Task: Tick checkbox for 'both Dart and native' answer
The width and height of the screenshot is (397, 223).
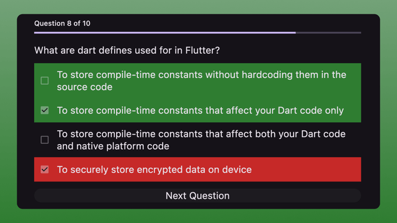Action: point(45,140)
